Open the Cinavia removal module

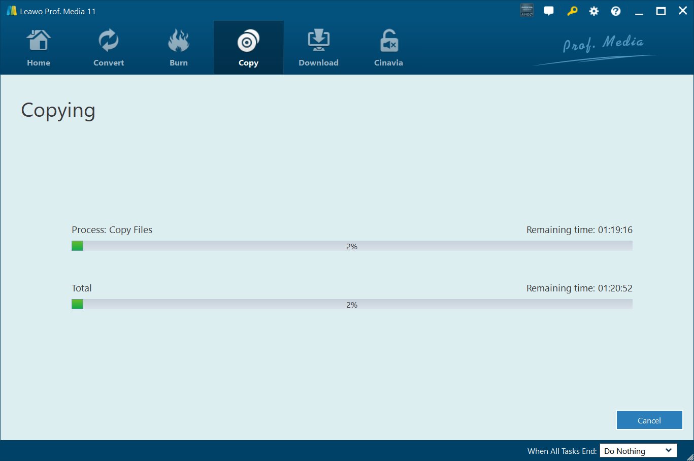388,48
